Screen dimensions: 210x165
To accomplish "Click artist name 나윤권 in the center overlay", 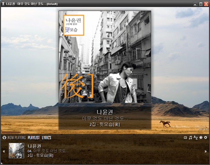I will tap(105, 112).
